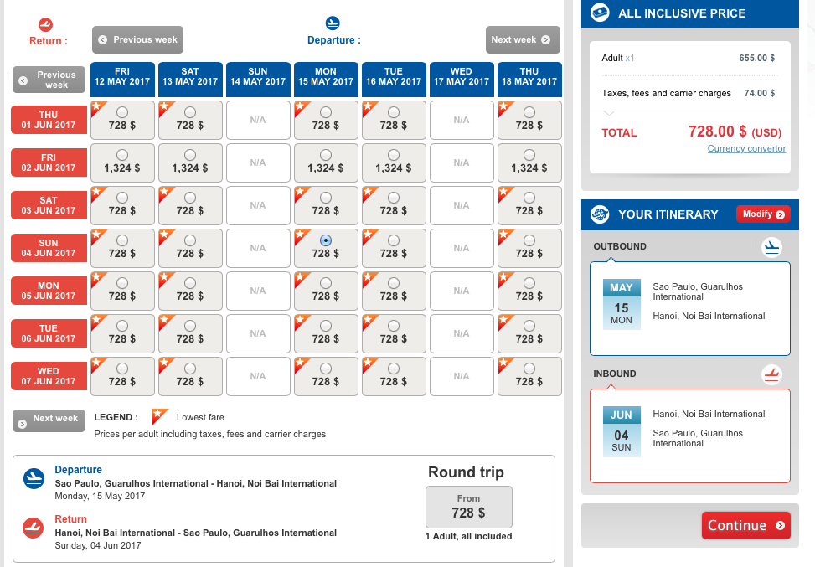Click the lowest fare star legend icon
The width and height of the screenshot is (815, 567).
(x=159, y=417)
